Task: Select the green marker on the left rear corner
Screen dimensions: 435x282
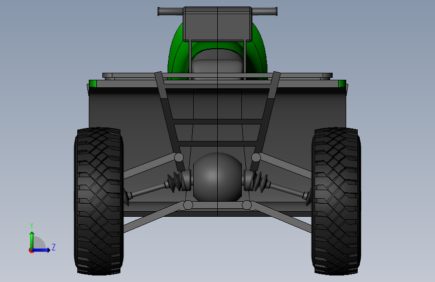Action: click(x=92, y=83)
